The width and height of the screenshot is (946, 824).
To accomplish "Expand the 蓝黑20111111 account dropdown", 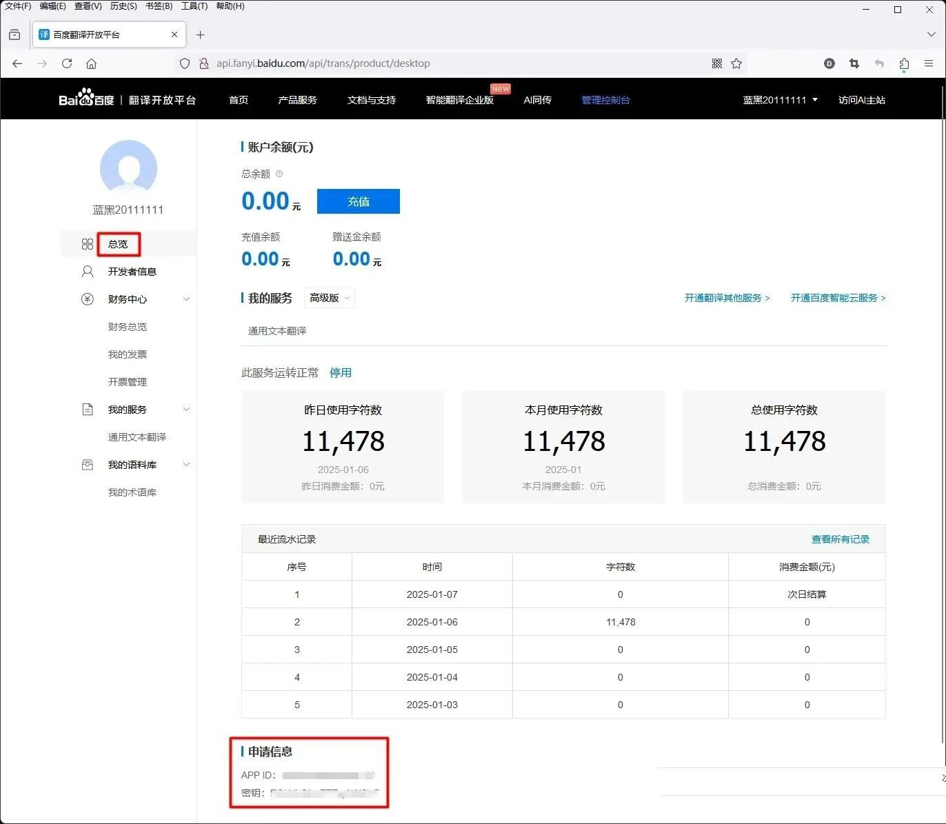I will pos(780,100).
